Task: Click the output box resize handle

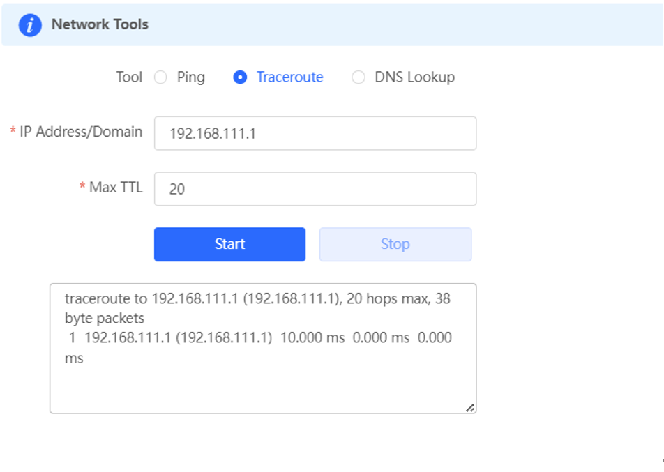Action: (470, 408)
